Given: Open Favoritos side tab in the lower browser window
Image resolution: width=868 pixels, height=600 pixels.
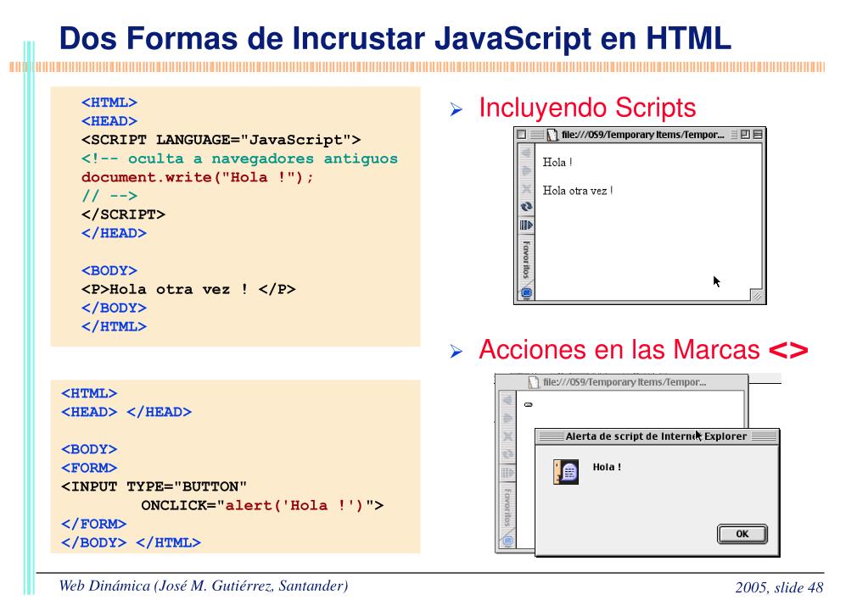Looking at the screenshot, I should 507,507.
